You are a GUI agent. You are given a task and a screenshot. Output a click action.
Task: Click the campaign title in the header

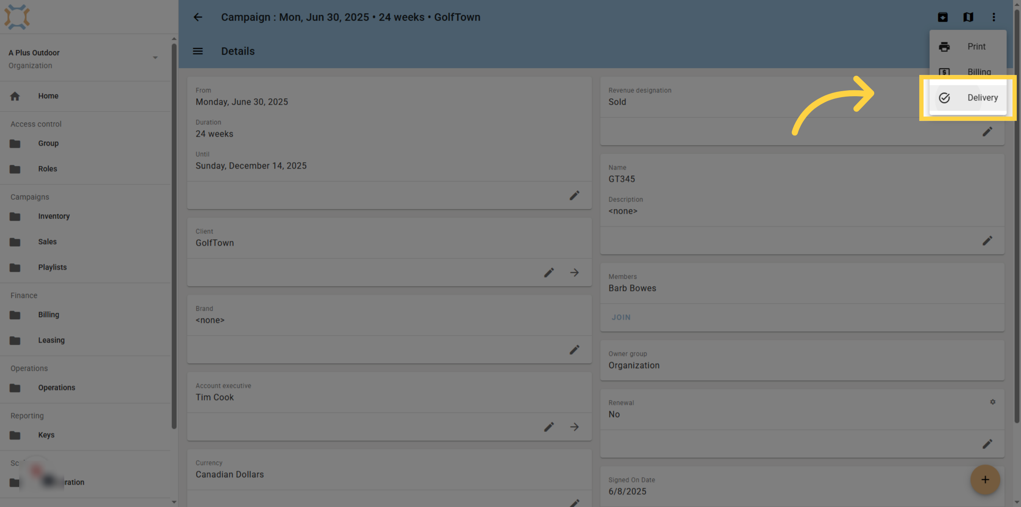point(351,17)
